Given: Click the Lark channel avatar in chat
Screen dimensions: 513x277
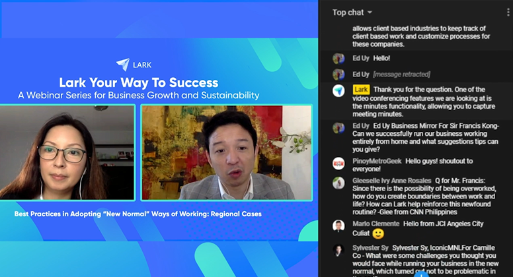Looking at the screenshot, I should pyautogui.click(x=338, y=90).
